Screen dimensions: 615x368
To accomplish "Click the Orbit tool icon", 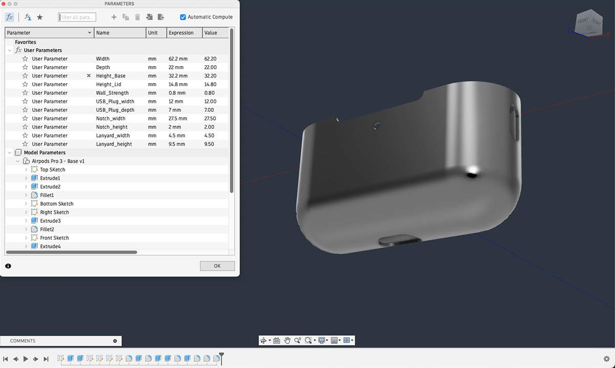I will point(263,340).
